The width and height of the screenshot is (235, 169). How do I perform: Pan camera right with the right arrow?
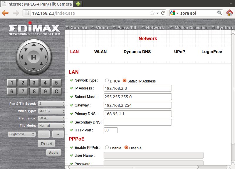46,57
